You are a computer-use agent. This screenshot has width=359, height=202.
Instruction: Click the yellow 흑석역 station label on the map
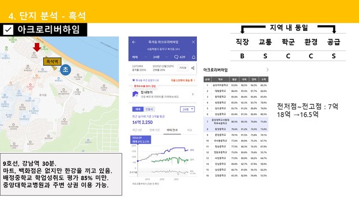pos(52,62)
